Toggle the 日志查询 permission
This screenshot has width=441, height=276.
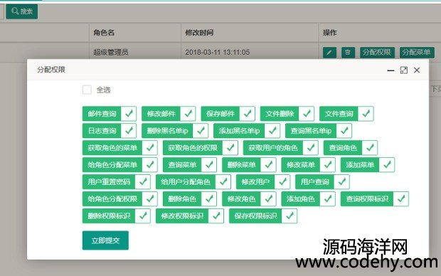coord(110,131)
